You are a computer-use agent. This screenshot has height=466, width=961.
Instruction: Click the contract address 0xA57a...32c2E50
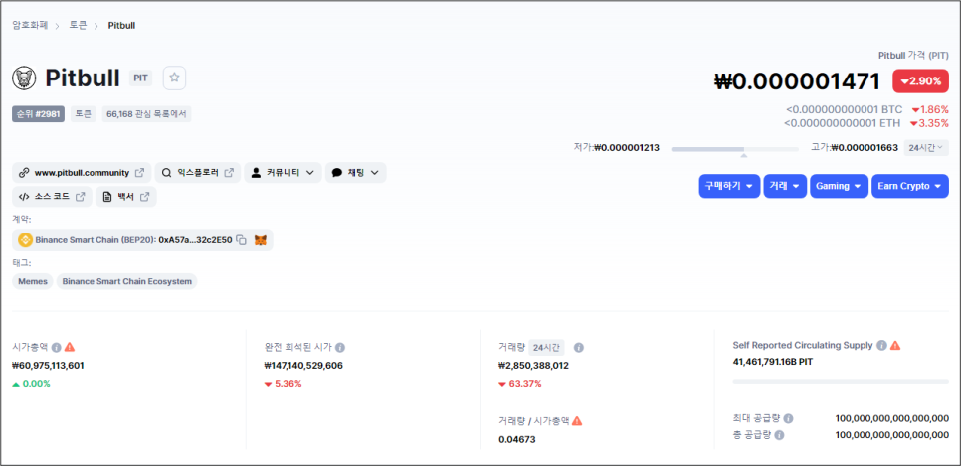tap(196, 240)
